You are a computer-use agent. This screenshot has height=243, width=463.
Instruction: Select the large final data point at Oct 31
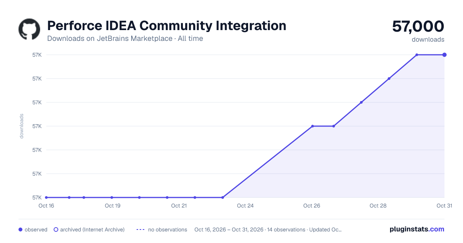click(444, 55)
